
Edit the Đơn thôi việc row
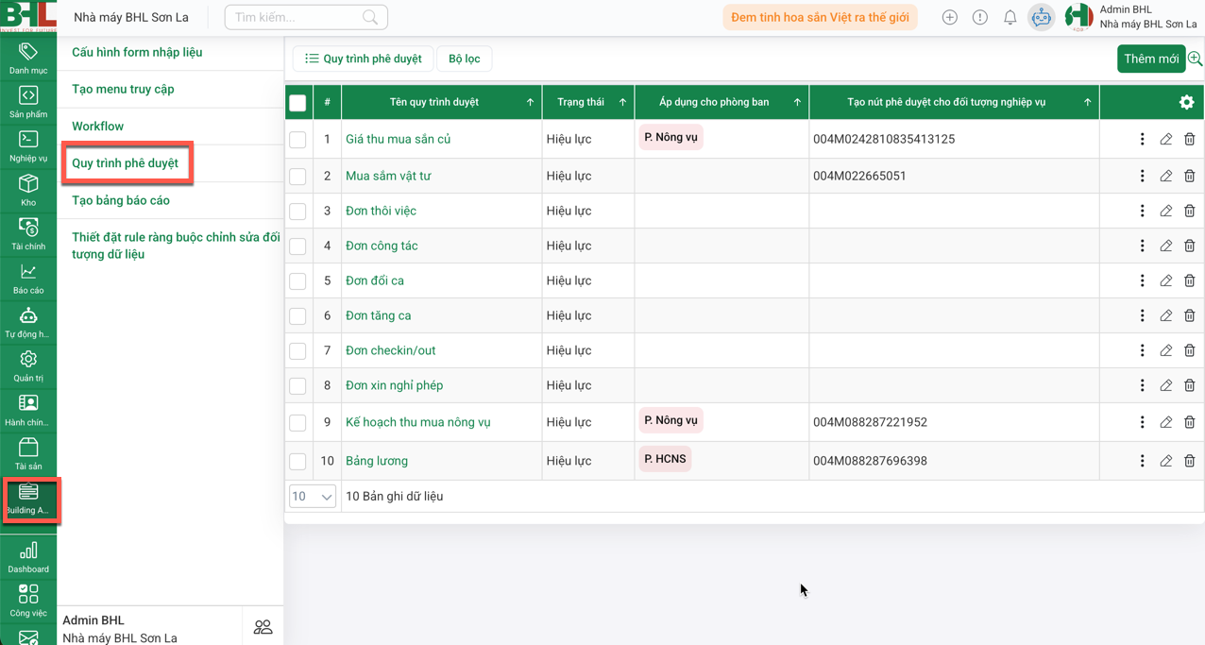point(1166,211)
